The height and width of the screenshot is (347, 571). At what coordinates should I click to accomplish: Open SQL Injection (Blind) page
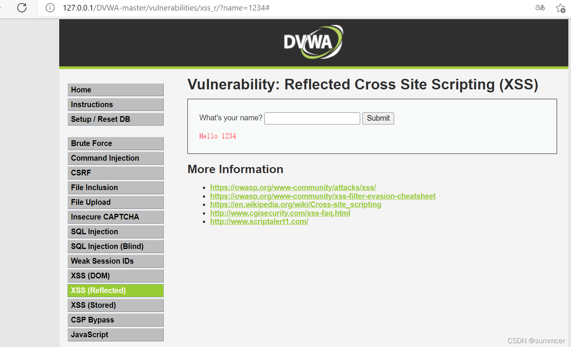coord(115,246)
